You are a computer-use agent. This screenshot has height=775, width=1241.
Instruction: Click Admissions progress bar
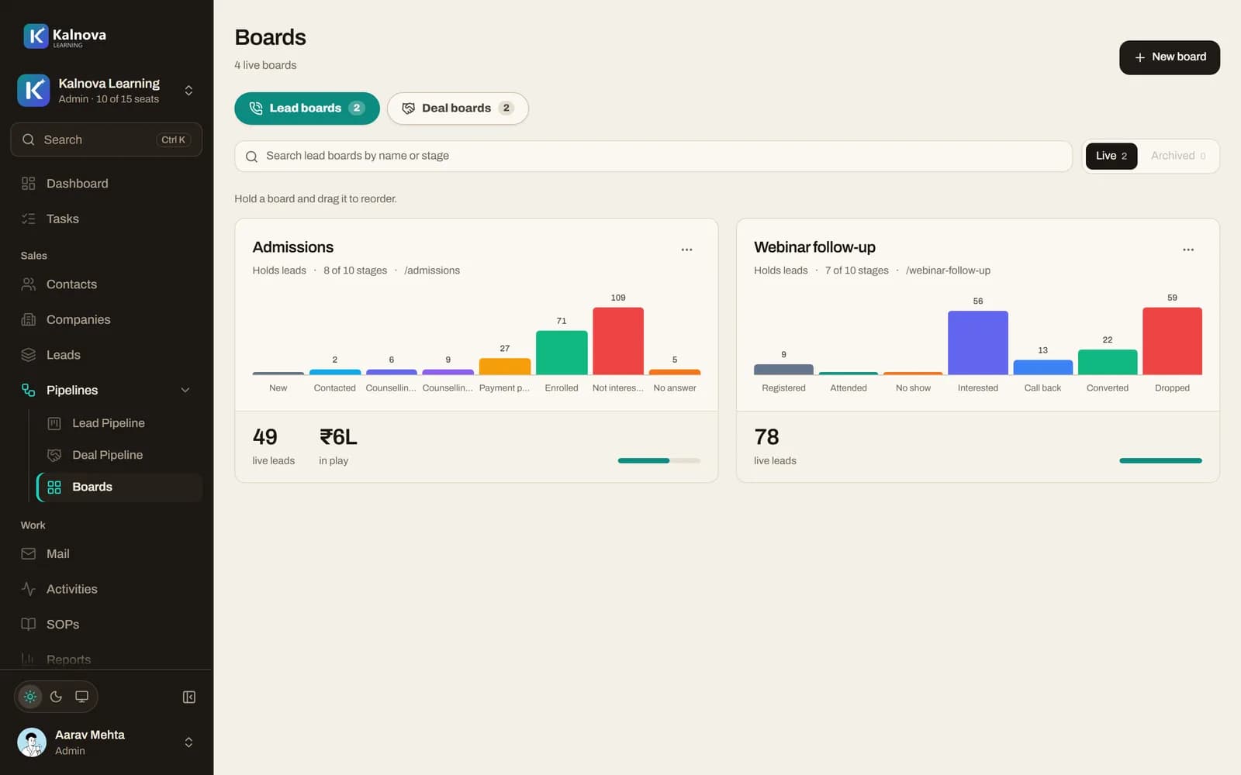659,460
